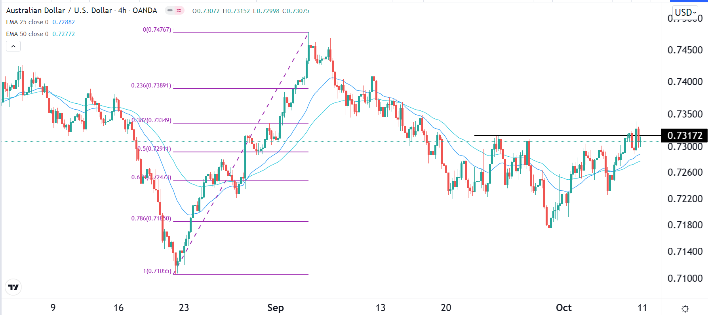Click the 4h timeframe label in title
The height and width of the screenshot is (315, 708).
(x=122, y=11)
